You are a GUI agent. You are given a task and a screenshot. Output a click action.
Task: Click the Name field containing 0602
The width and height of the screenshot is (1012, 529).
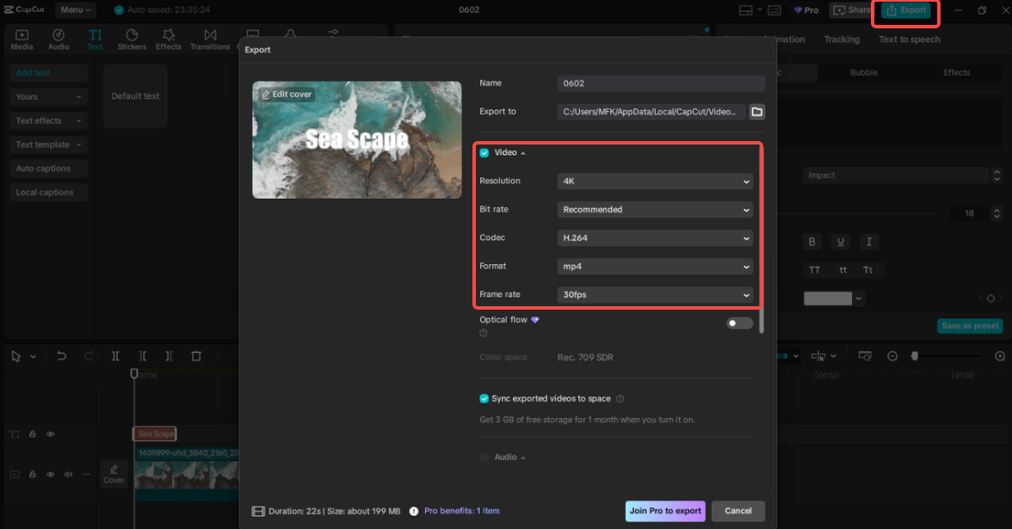(660, 83)
